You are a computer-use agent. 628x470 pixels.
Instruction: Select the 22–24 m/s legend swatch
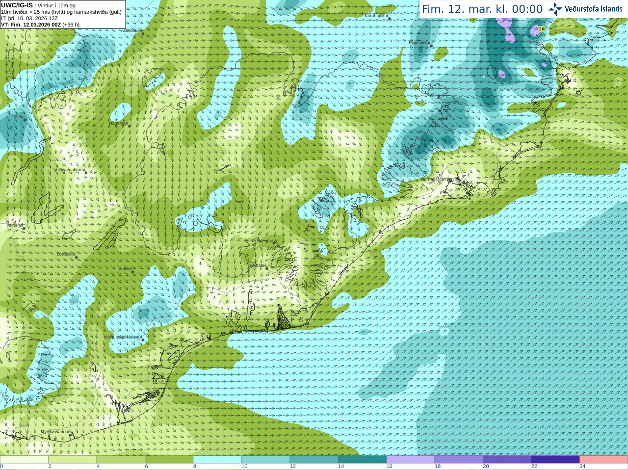click(x=555, y=460)
